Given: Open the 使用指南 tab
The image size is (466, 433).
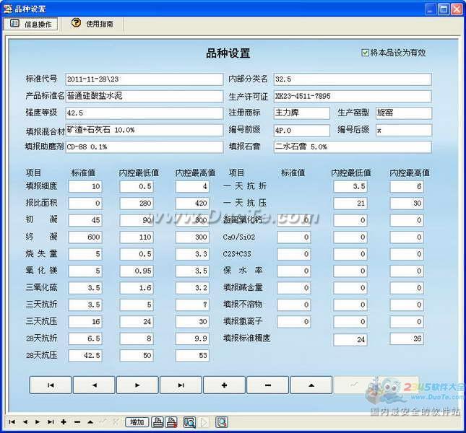Looking at the screenshot, I should click(x=92, y=24).
